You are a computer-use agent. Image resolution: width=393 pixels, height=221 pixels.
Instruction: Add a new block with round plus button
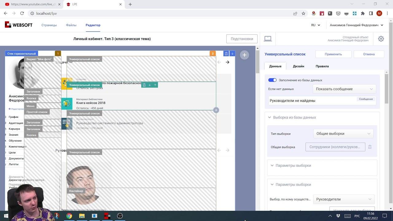point(244,55)
